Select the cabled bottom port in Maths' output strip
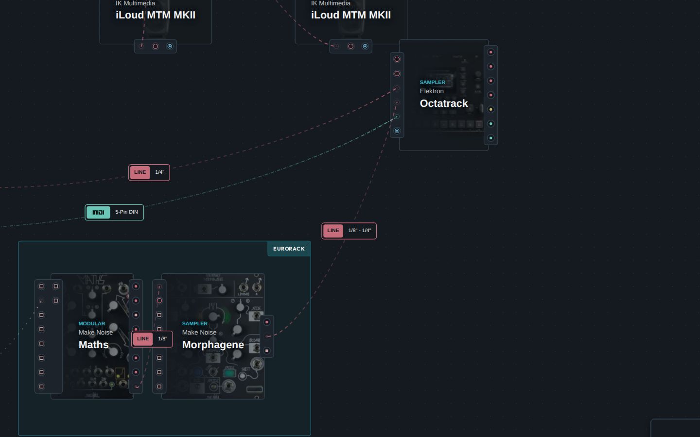Viewport: 700px width, 437px height. pyautogui.click(x=136, y=387)
